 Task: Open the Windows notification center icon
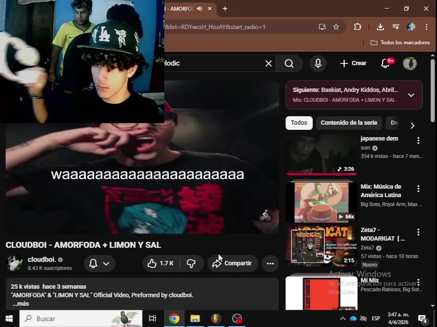(x=422, y=319)
